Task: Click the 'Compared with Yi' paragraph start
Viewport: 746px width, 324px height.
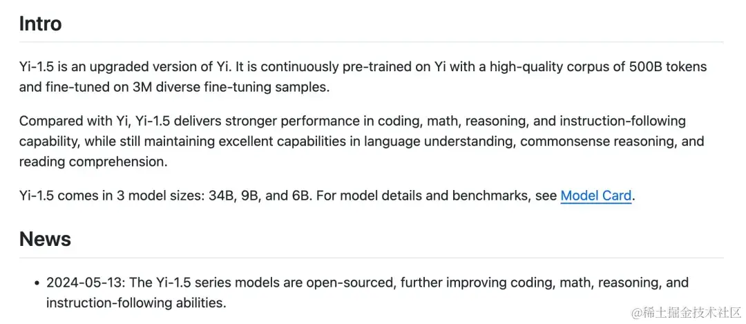Action: click(64, 121)
